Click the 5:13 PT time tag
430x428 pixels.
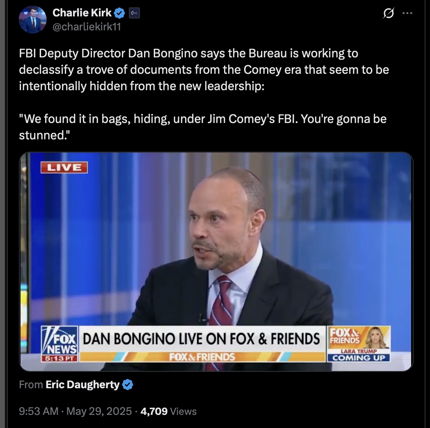tap(59, 358)
